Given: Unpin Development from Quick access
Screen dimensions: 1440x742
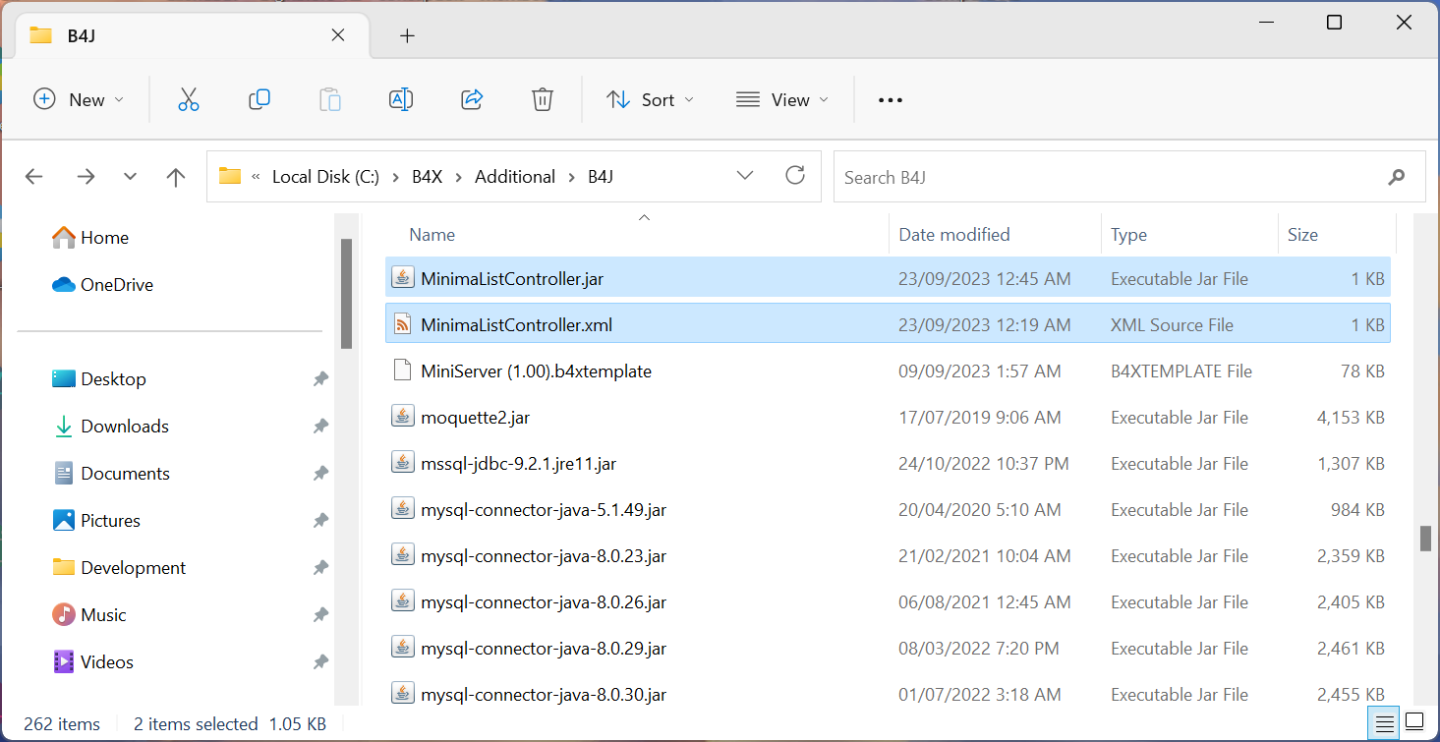Looking at the screenshot, I should 320,568.
